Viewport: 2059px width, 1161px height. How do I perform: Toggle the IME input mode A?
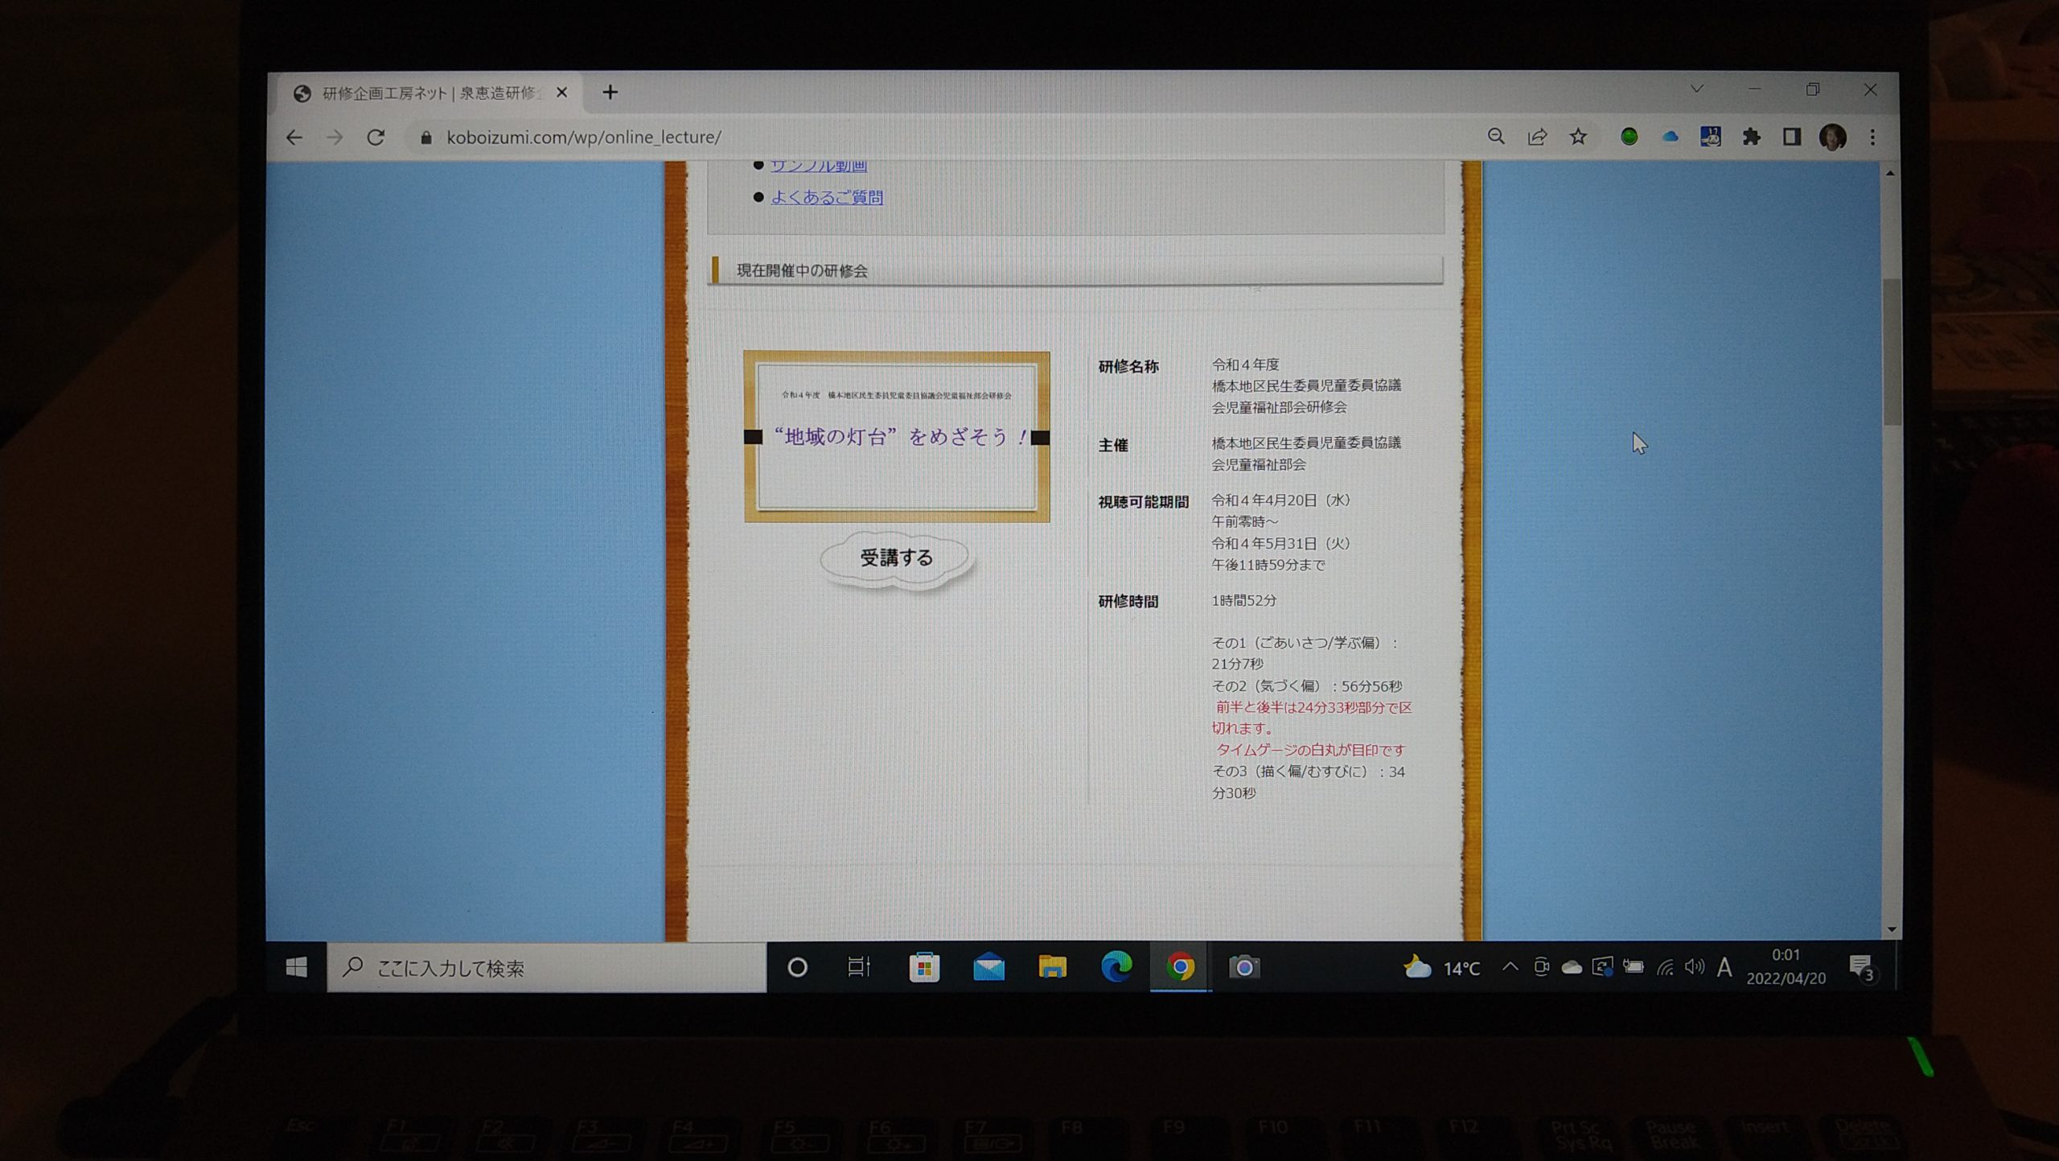(x=1724, y=967)
